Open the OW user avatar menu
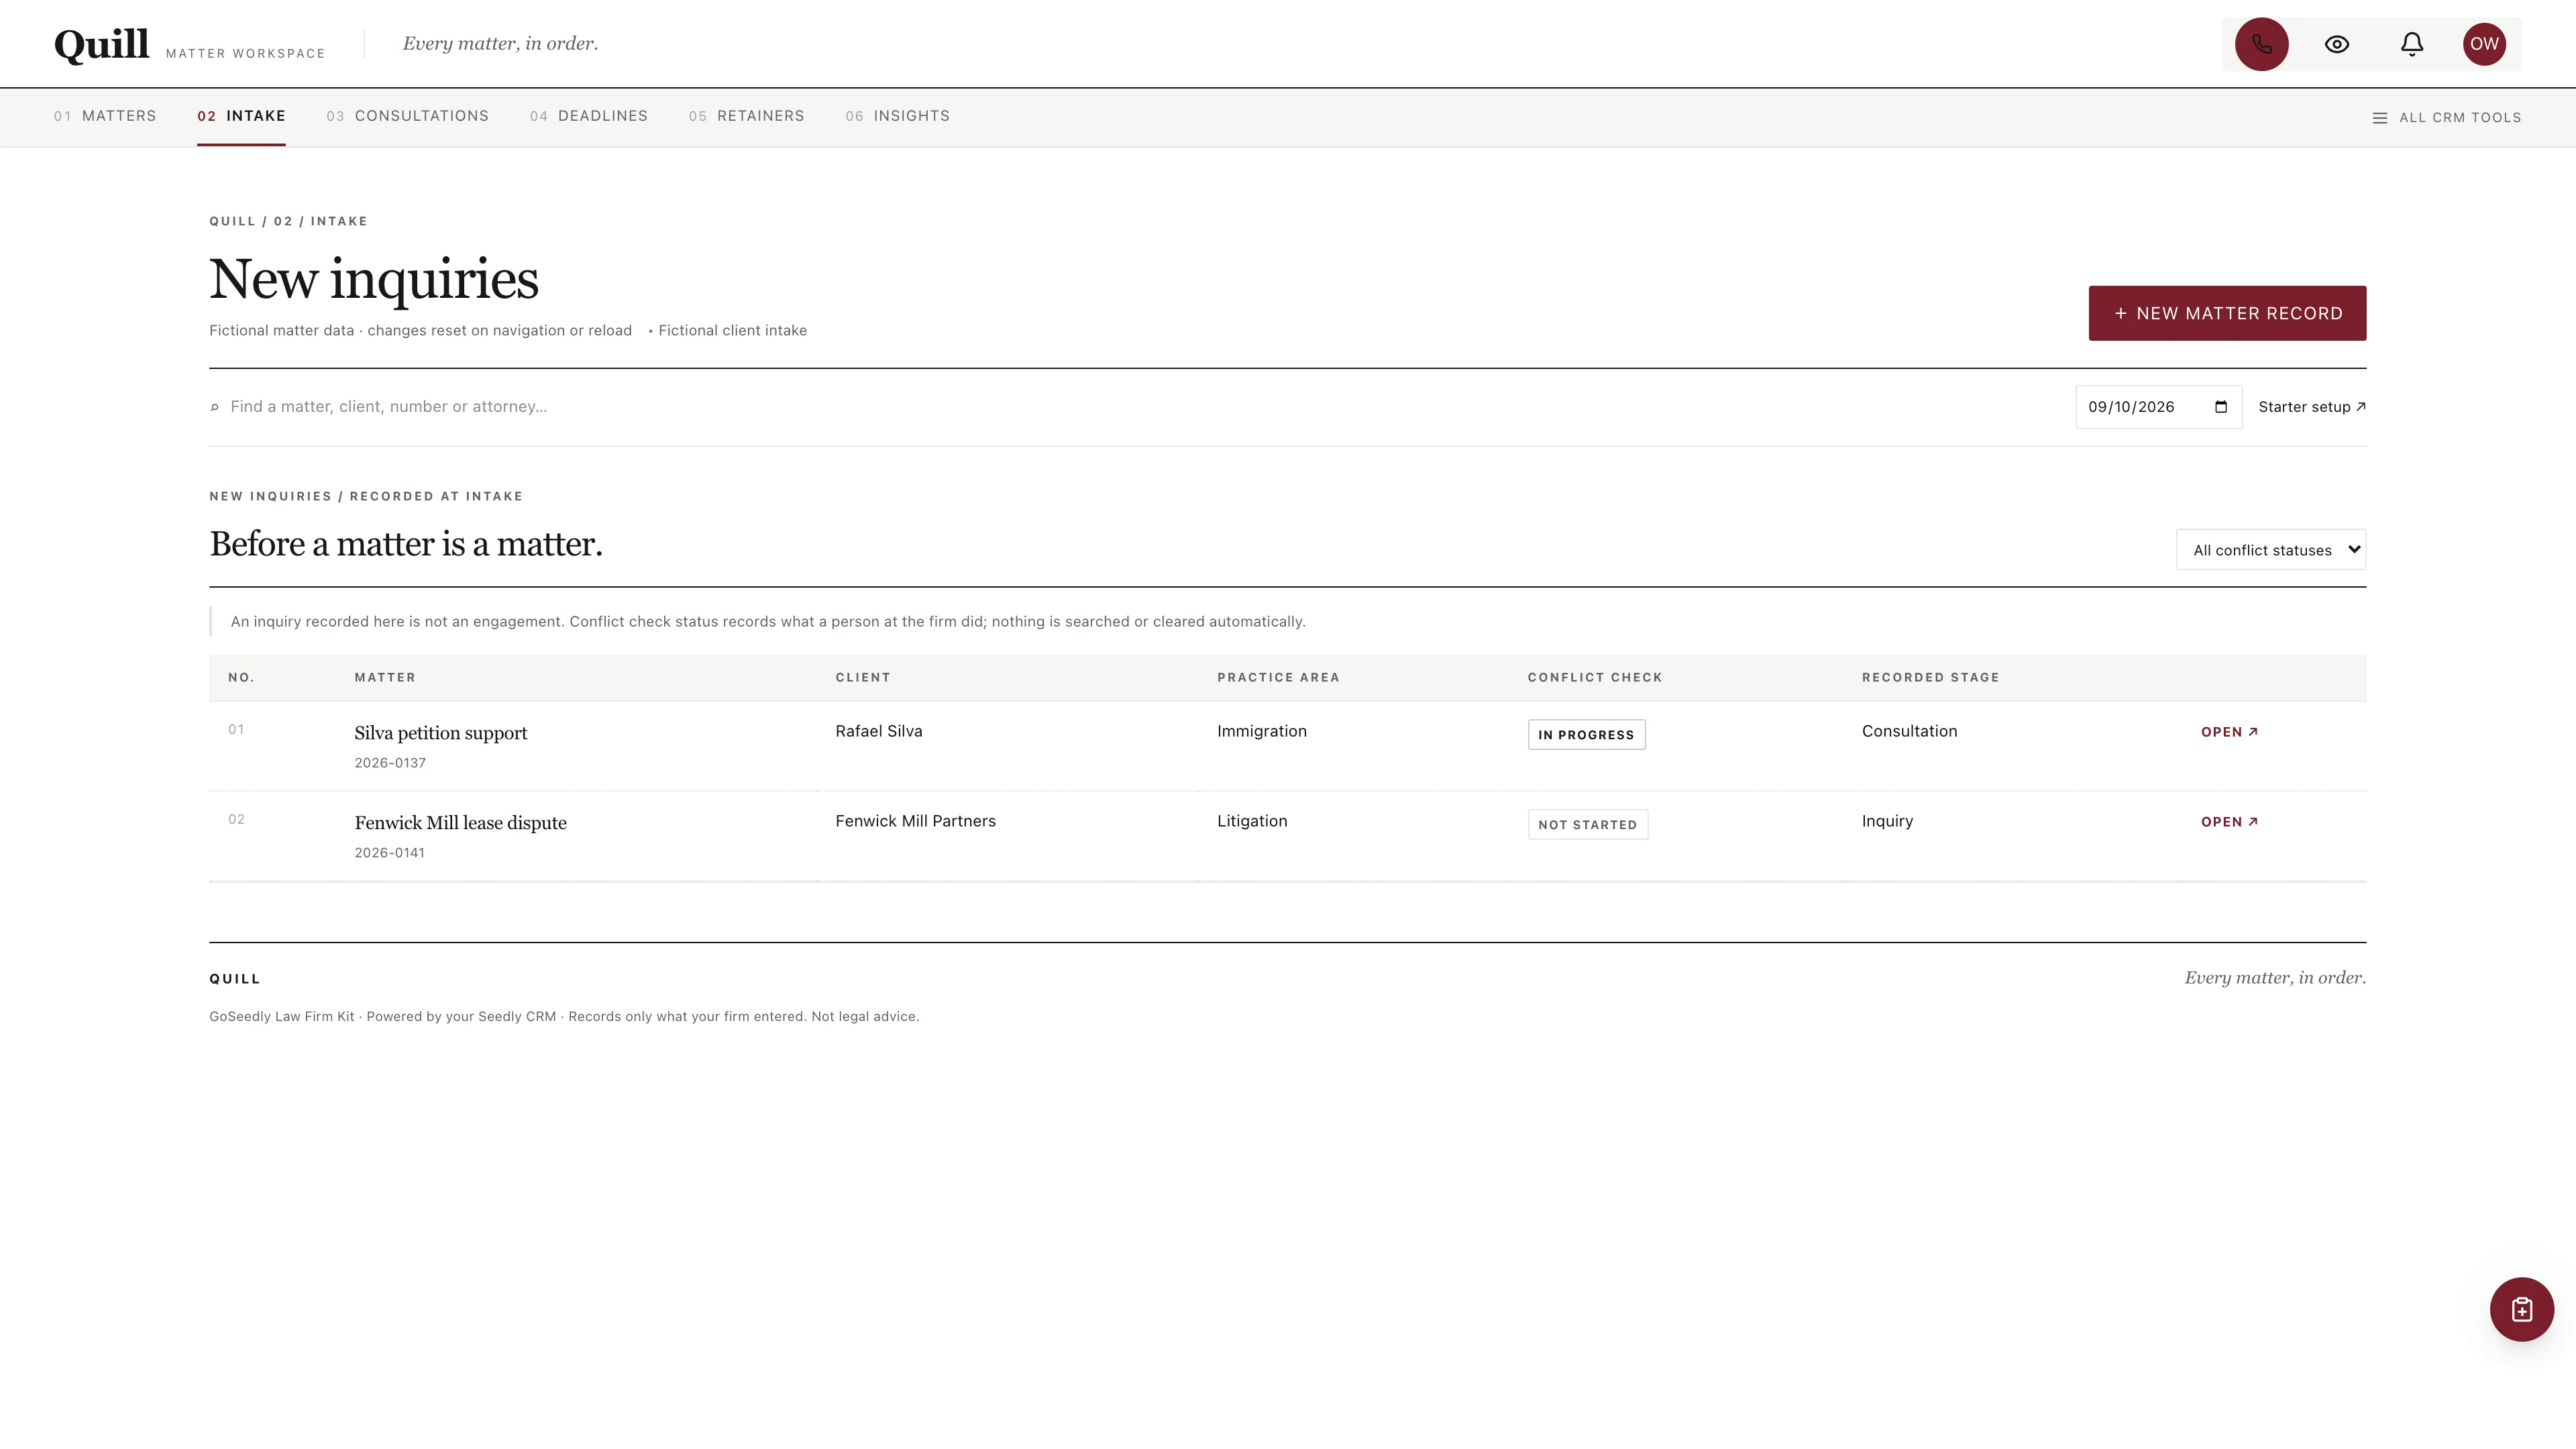Image resolution: width=2576 pixels, height=1449 pixels. click(x=2484, y=44)
